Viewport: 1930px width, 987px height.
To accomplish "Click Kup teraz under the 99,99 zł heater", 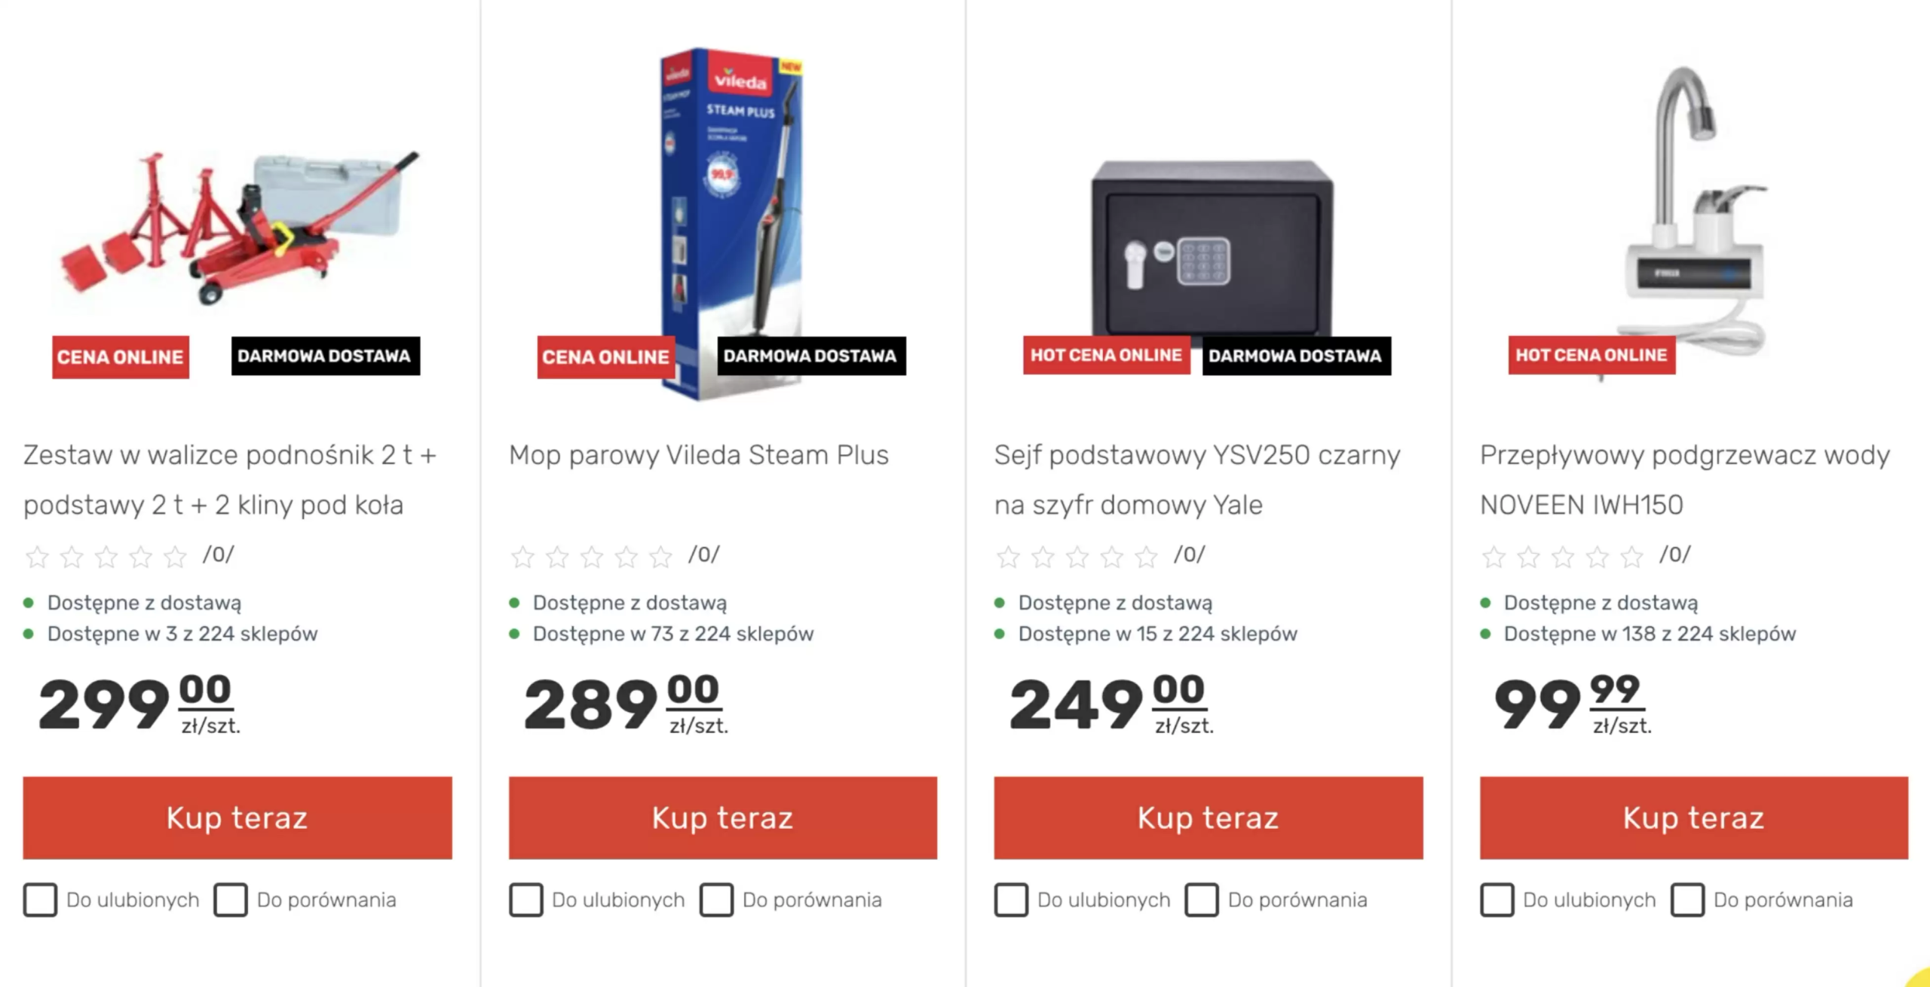I will (1693, 817).
